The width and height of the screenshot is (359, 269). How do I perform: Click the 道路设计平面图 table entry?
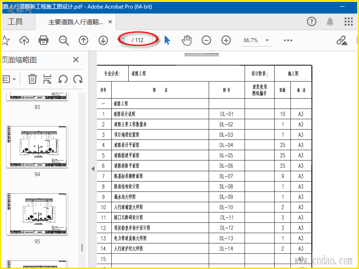pyautogui.click(x=127, y=145)
